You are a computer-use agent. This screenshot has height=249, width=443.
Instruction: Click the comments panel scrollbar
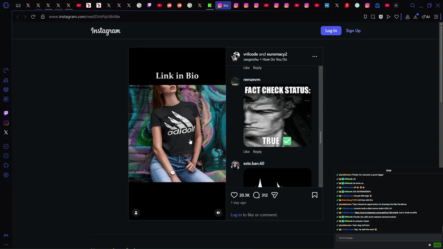pyautogui.click(x=320, y=137)
